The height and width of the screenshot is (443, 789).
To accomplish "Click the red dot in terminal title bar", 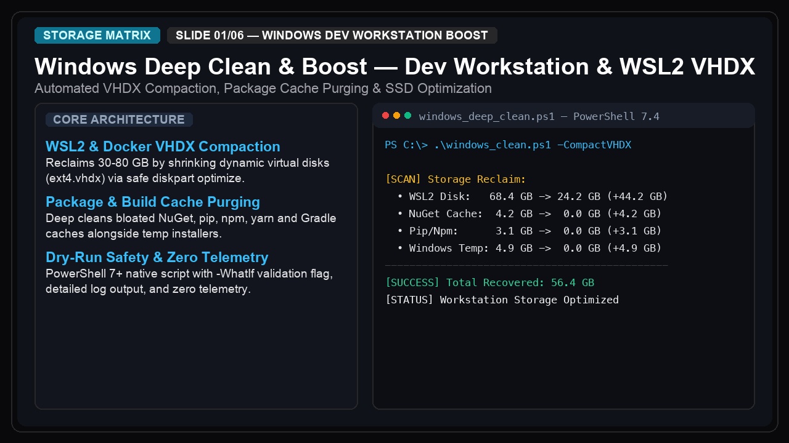I will pos(386,116).
